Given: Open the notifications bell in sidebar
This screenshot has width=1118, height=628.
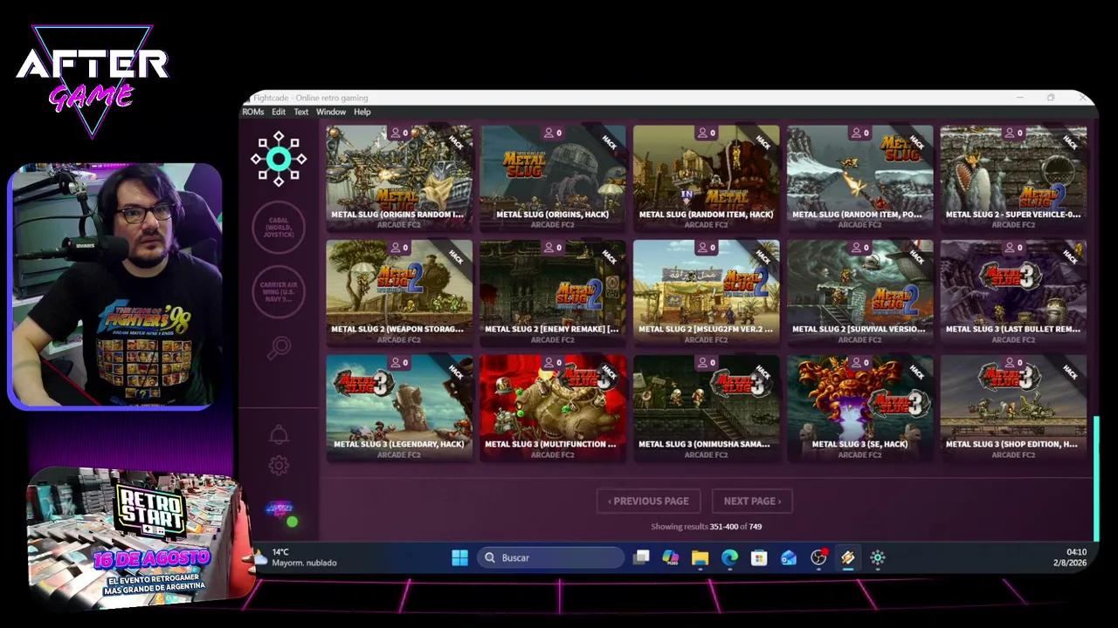Looking at the screenshot, I should click(x=279, y=434).
